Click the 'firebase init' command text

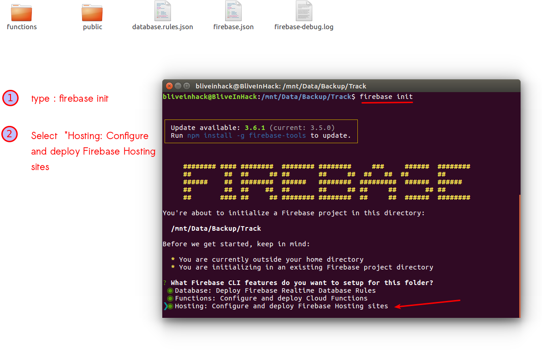pos(386,97)
